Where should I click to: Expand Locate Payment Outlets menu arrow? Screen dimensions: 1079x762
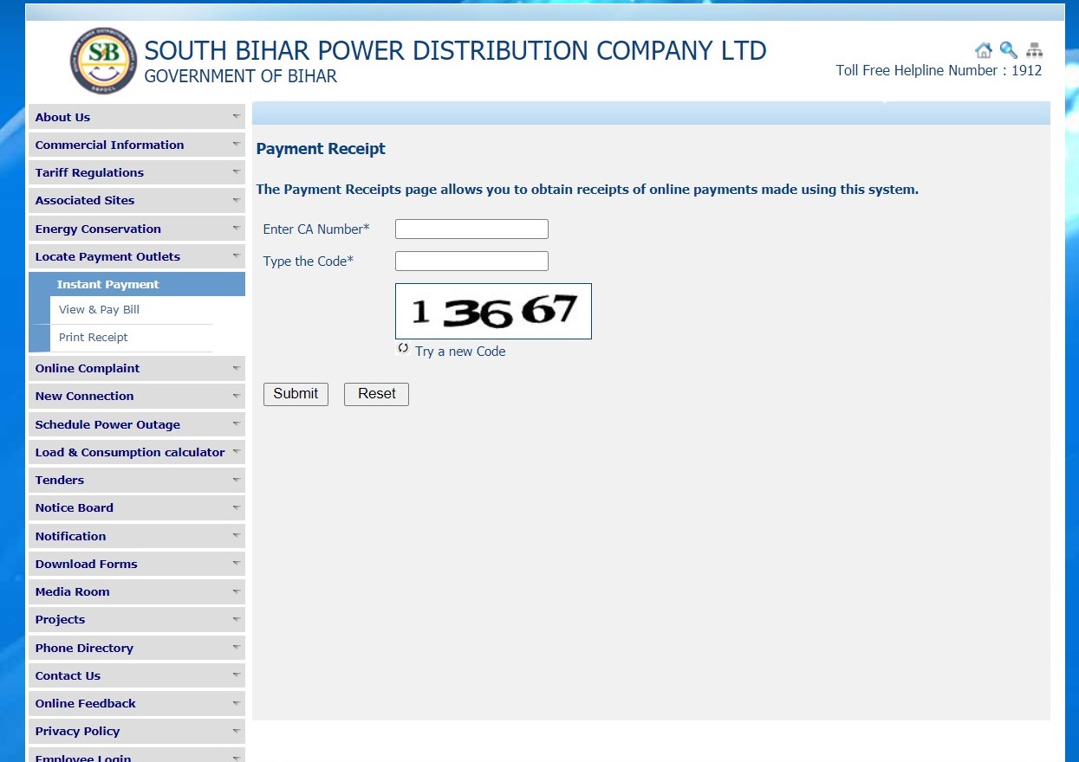pyautogui.click(x=236, y=255)
